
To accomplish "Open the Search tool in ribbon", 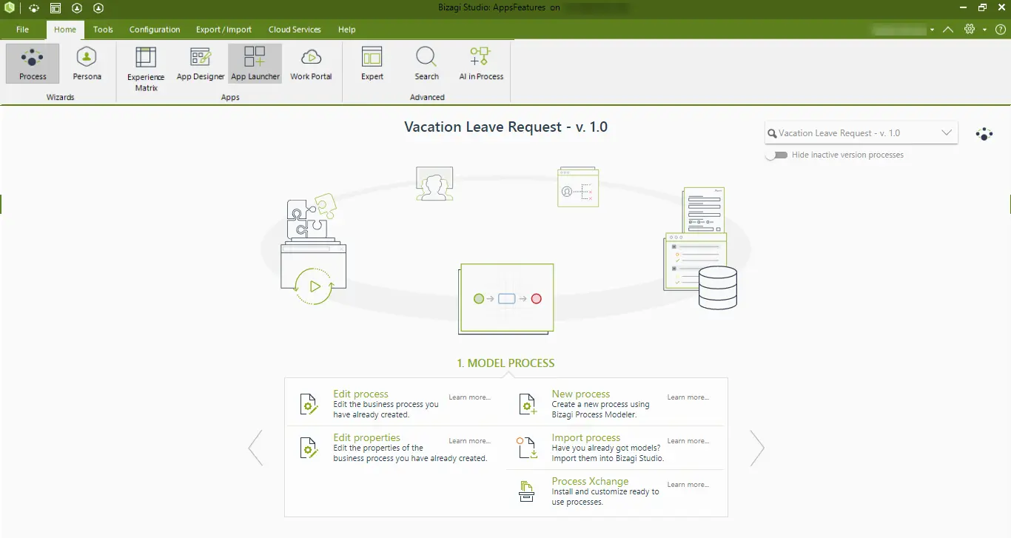I will pyautogui.click(x=426, y=64).
